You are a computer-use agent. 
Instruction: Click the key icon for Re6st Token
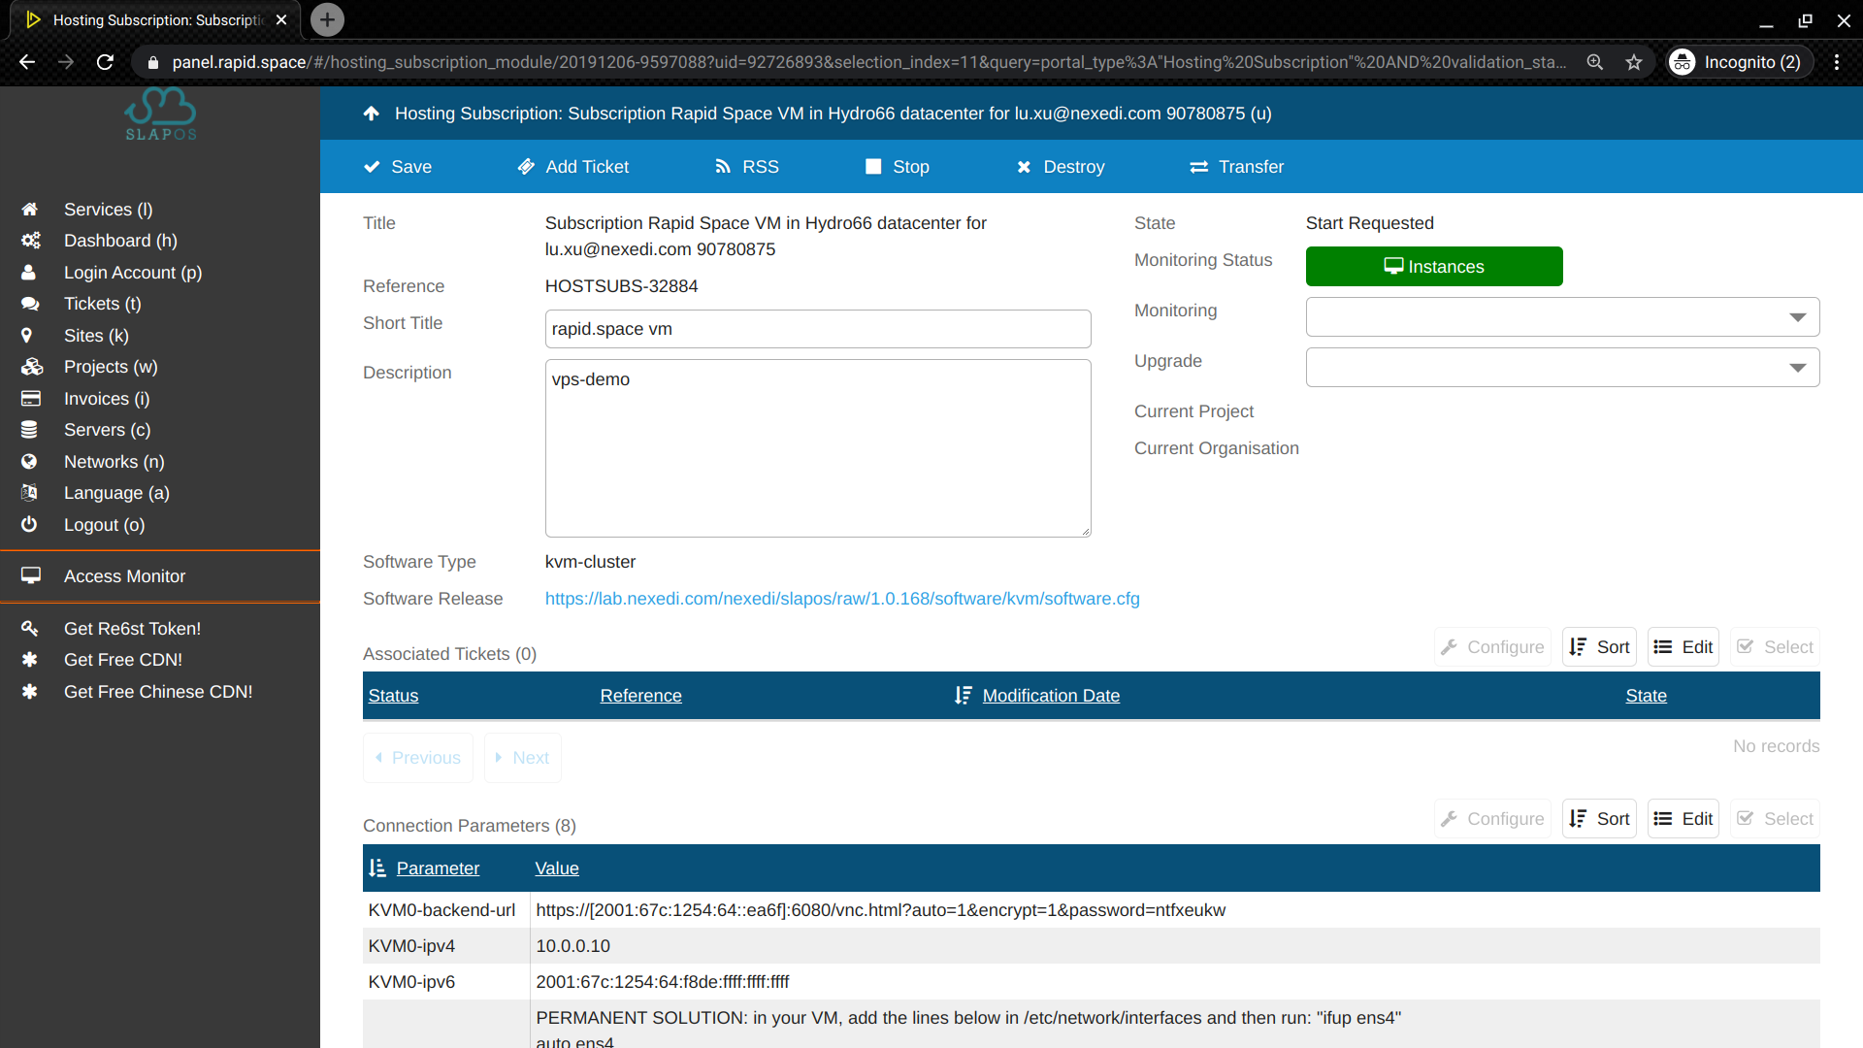click(30, 629)
